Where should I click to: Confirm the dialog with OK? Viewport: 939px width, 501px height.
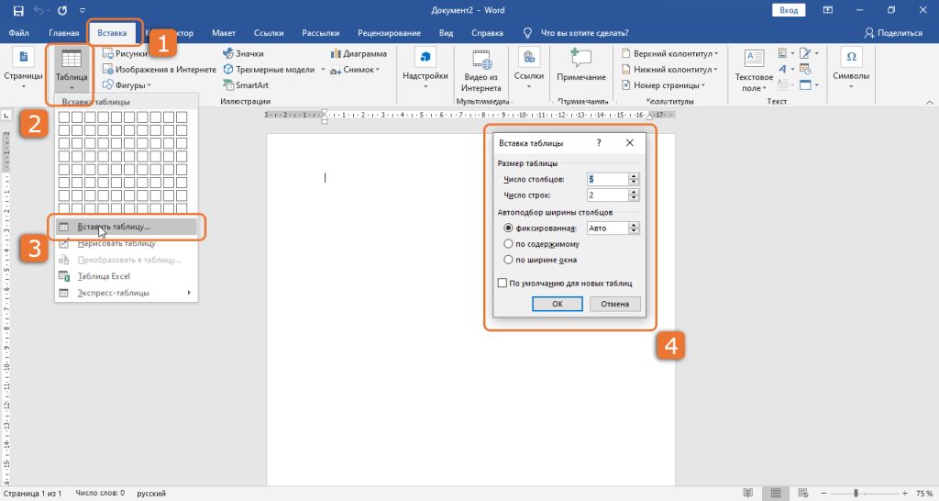pyautogui.click(x=557, y=304)
